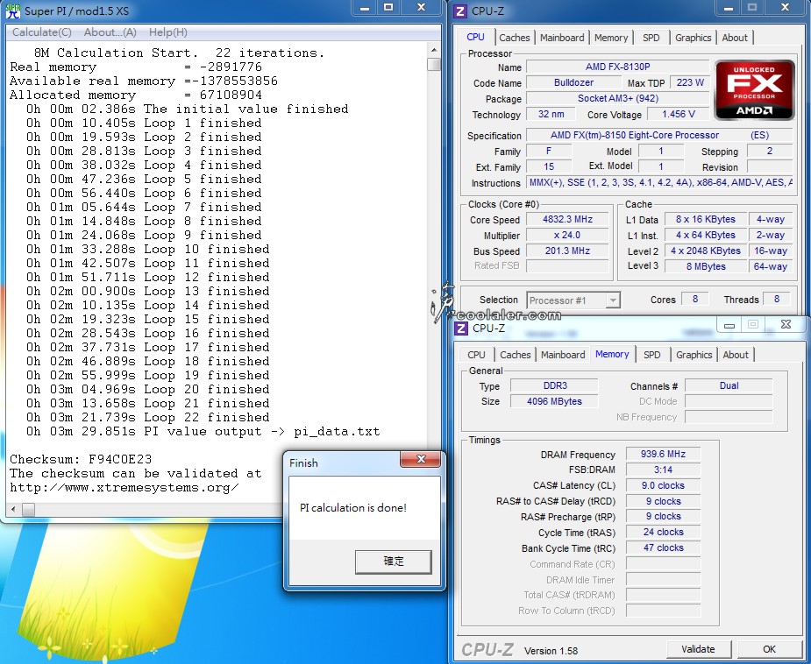Open the Help(H) menu in Super PI
Screen dimensions: 811x664
[168, 32]
